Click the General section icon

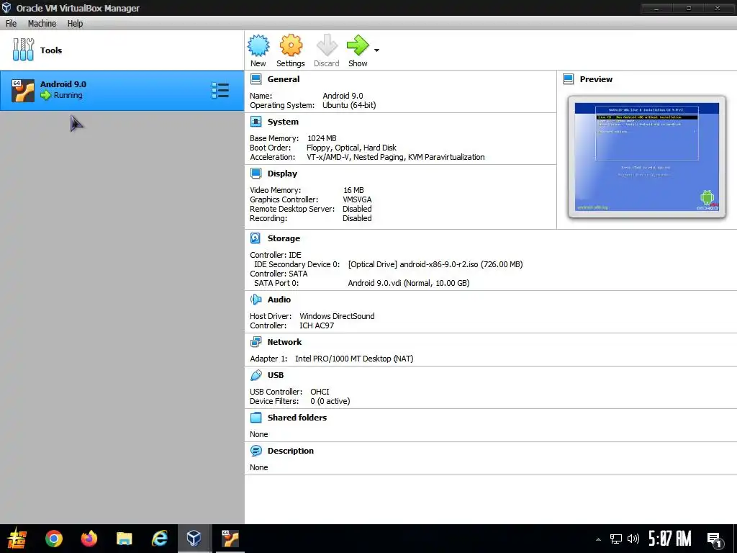(x=256, y=79)
